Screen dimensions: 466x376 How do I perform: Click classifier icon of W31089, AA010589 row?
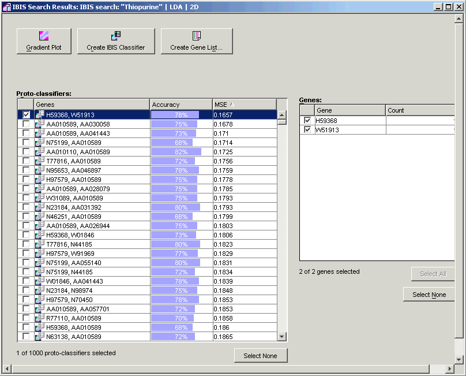click(x=40, y=198)
